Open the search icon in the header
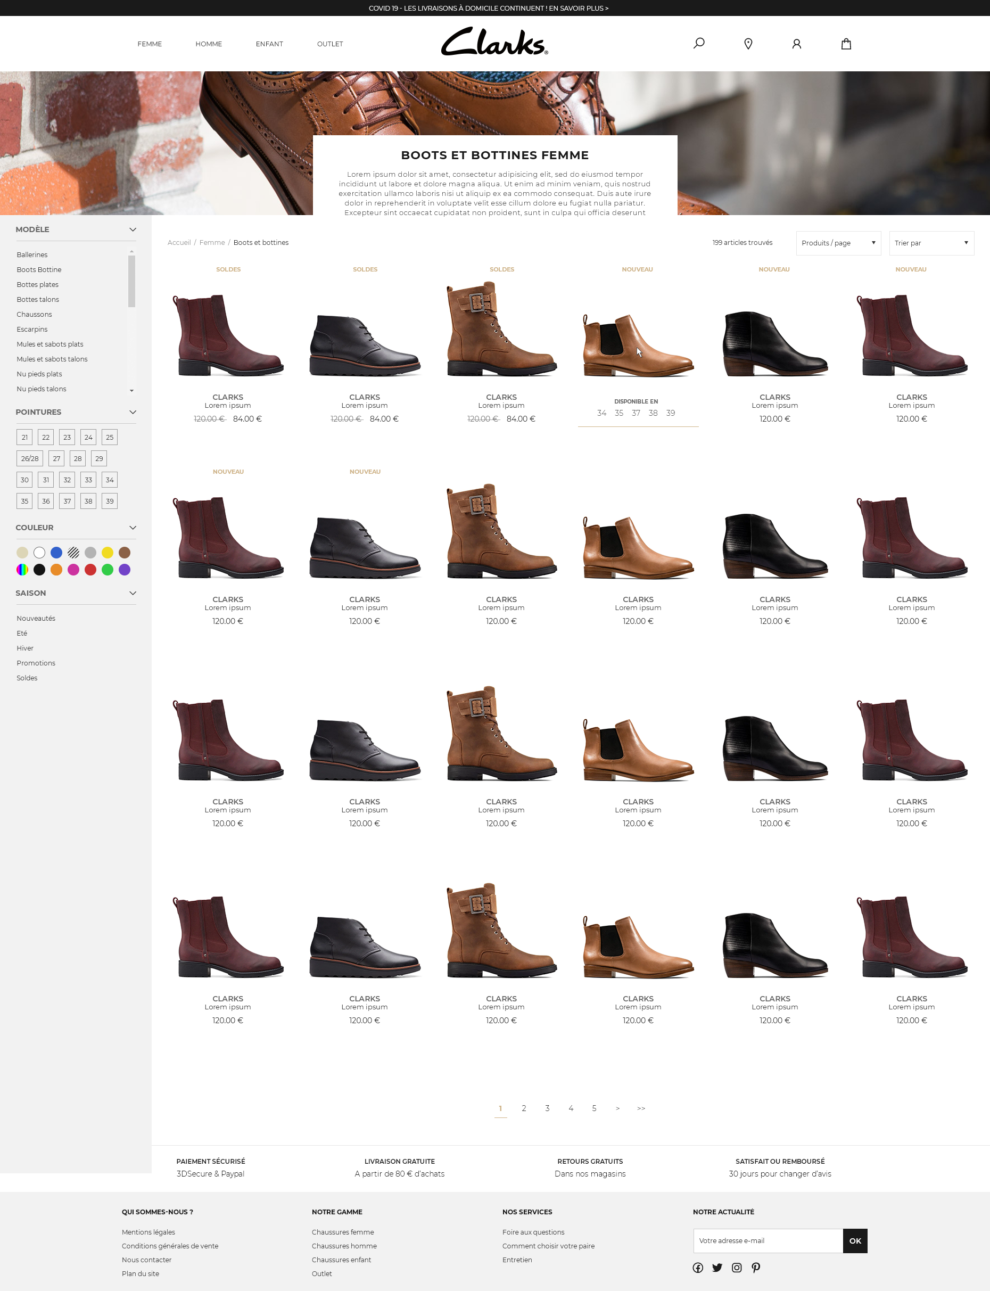990x1291 pixels. pyautogui.click(x=698, y=43)
